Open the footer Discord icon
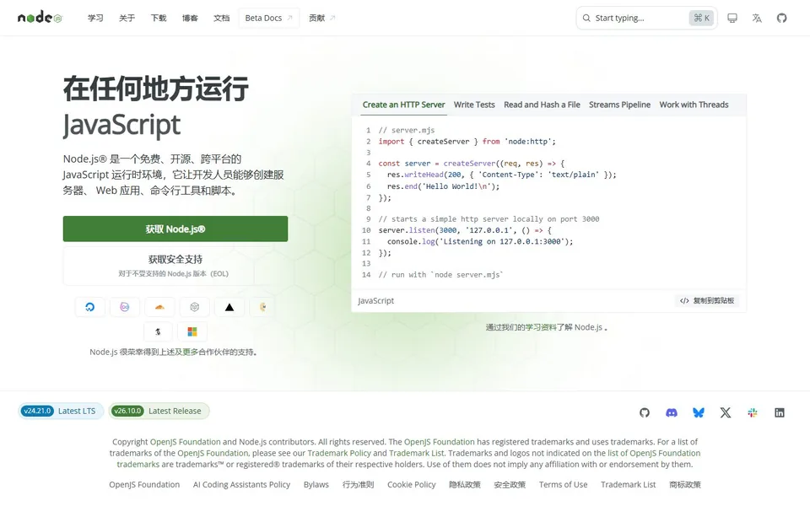 pyautogui.click(x=672, y=412)
